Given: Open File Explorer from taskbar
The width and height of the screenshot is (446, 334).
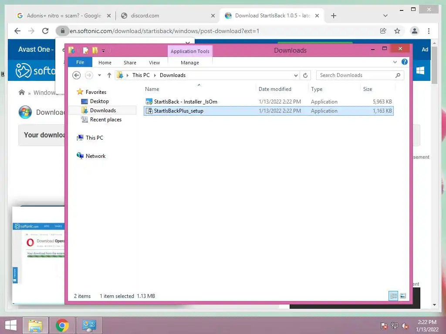Looking at the screenshot, I should [x=35, y=325].
